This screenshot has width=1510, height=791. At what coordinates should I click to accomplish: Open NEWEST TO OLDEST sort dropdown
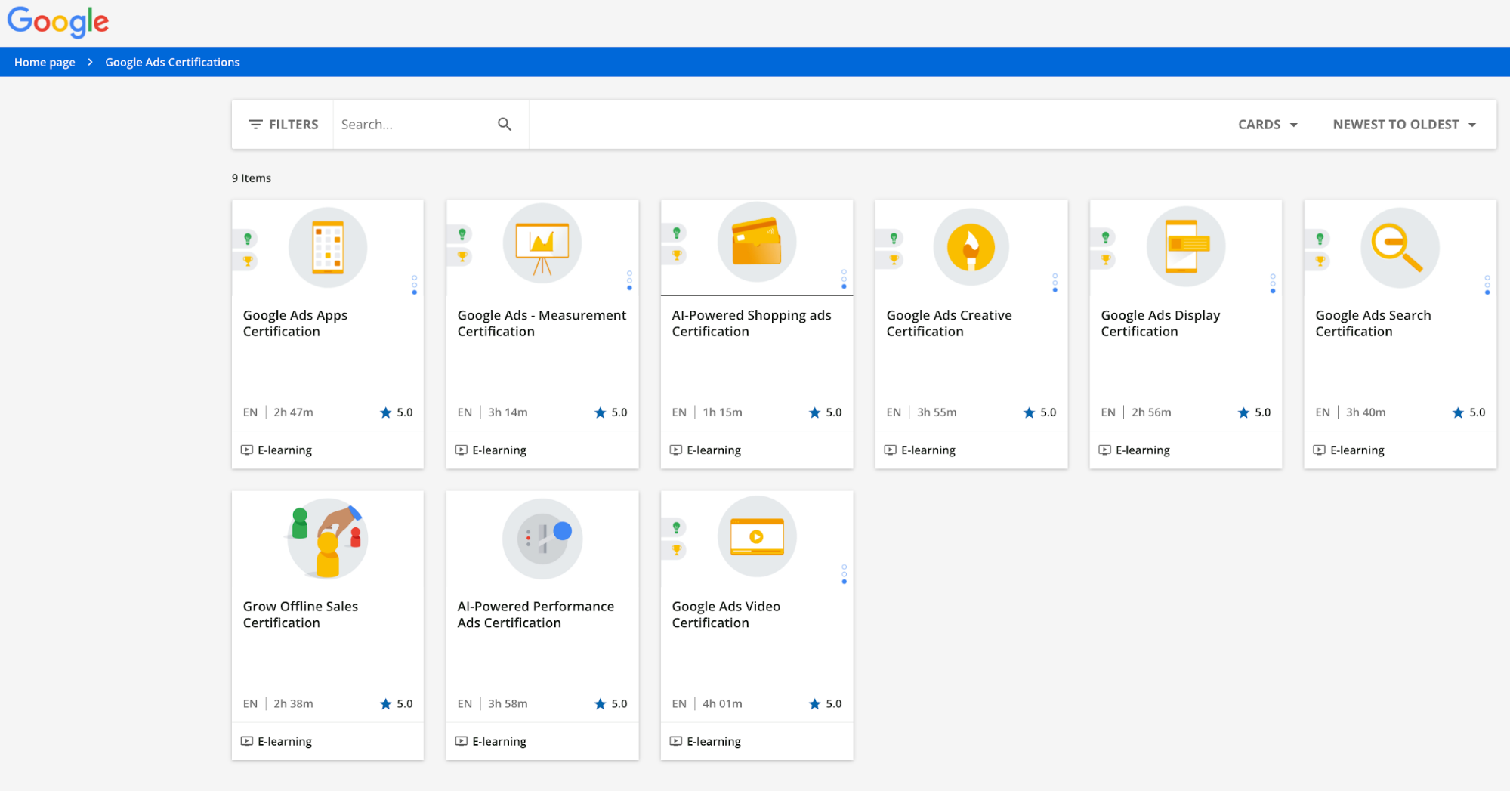click(1404, 125)
